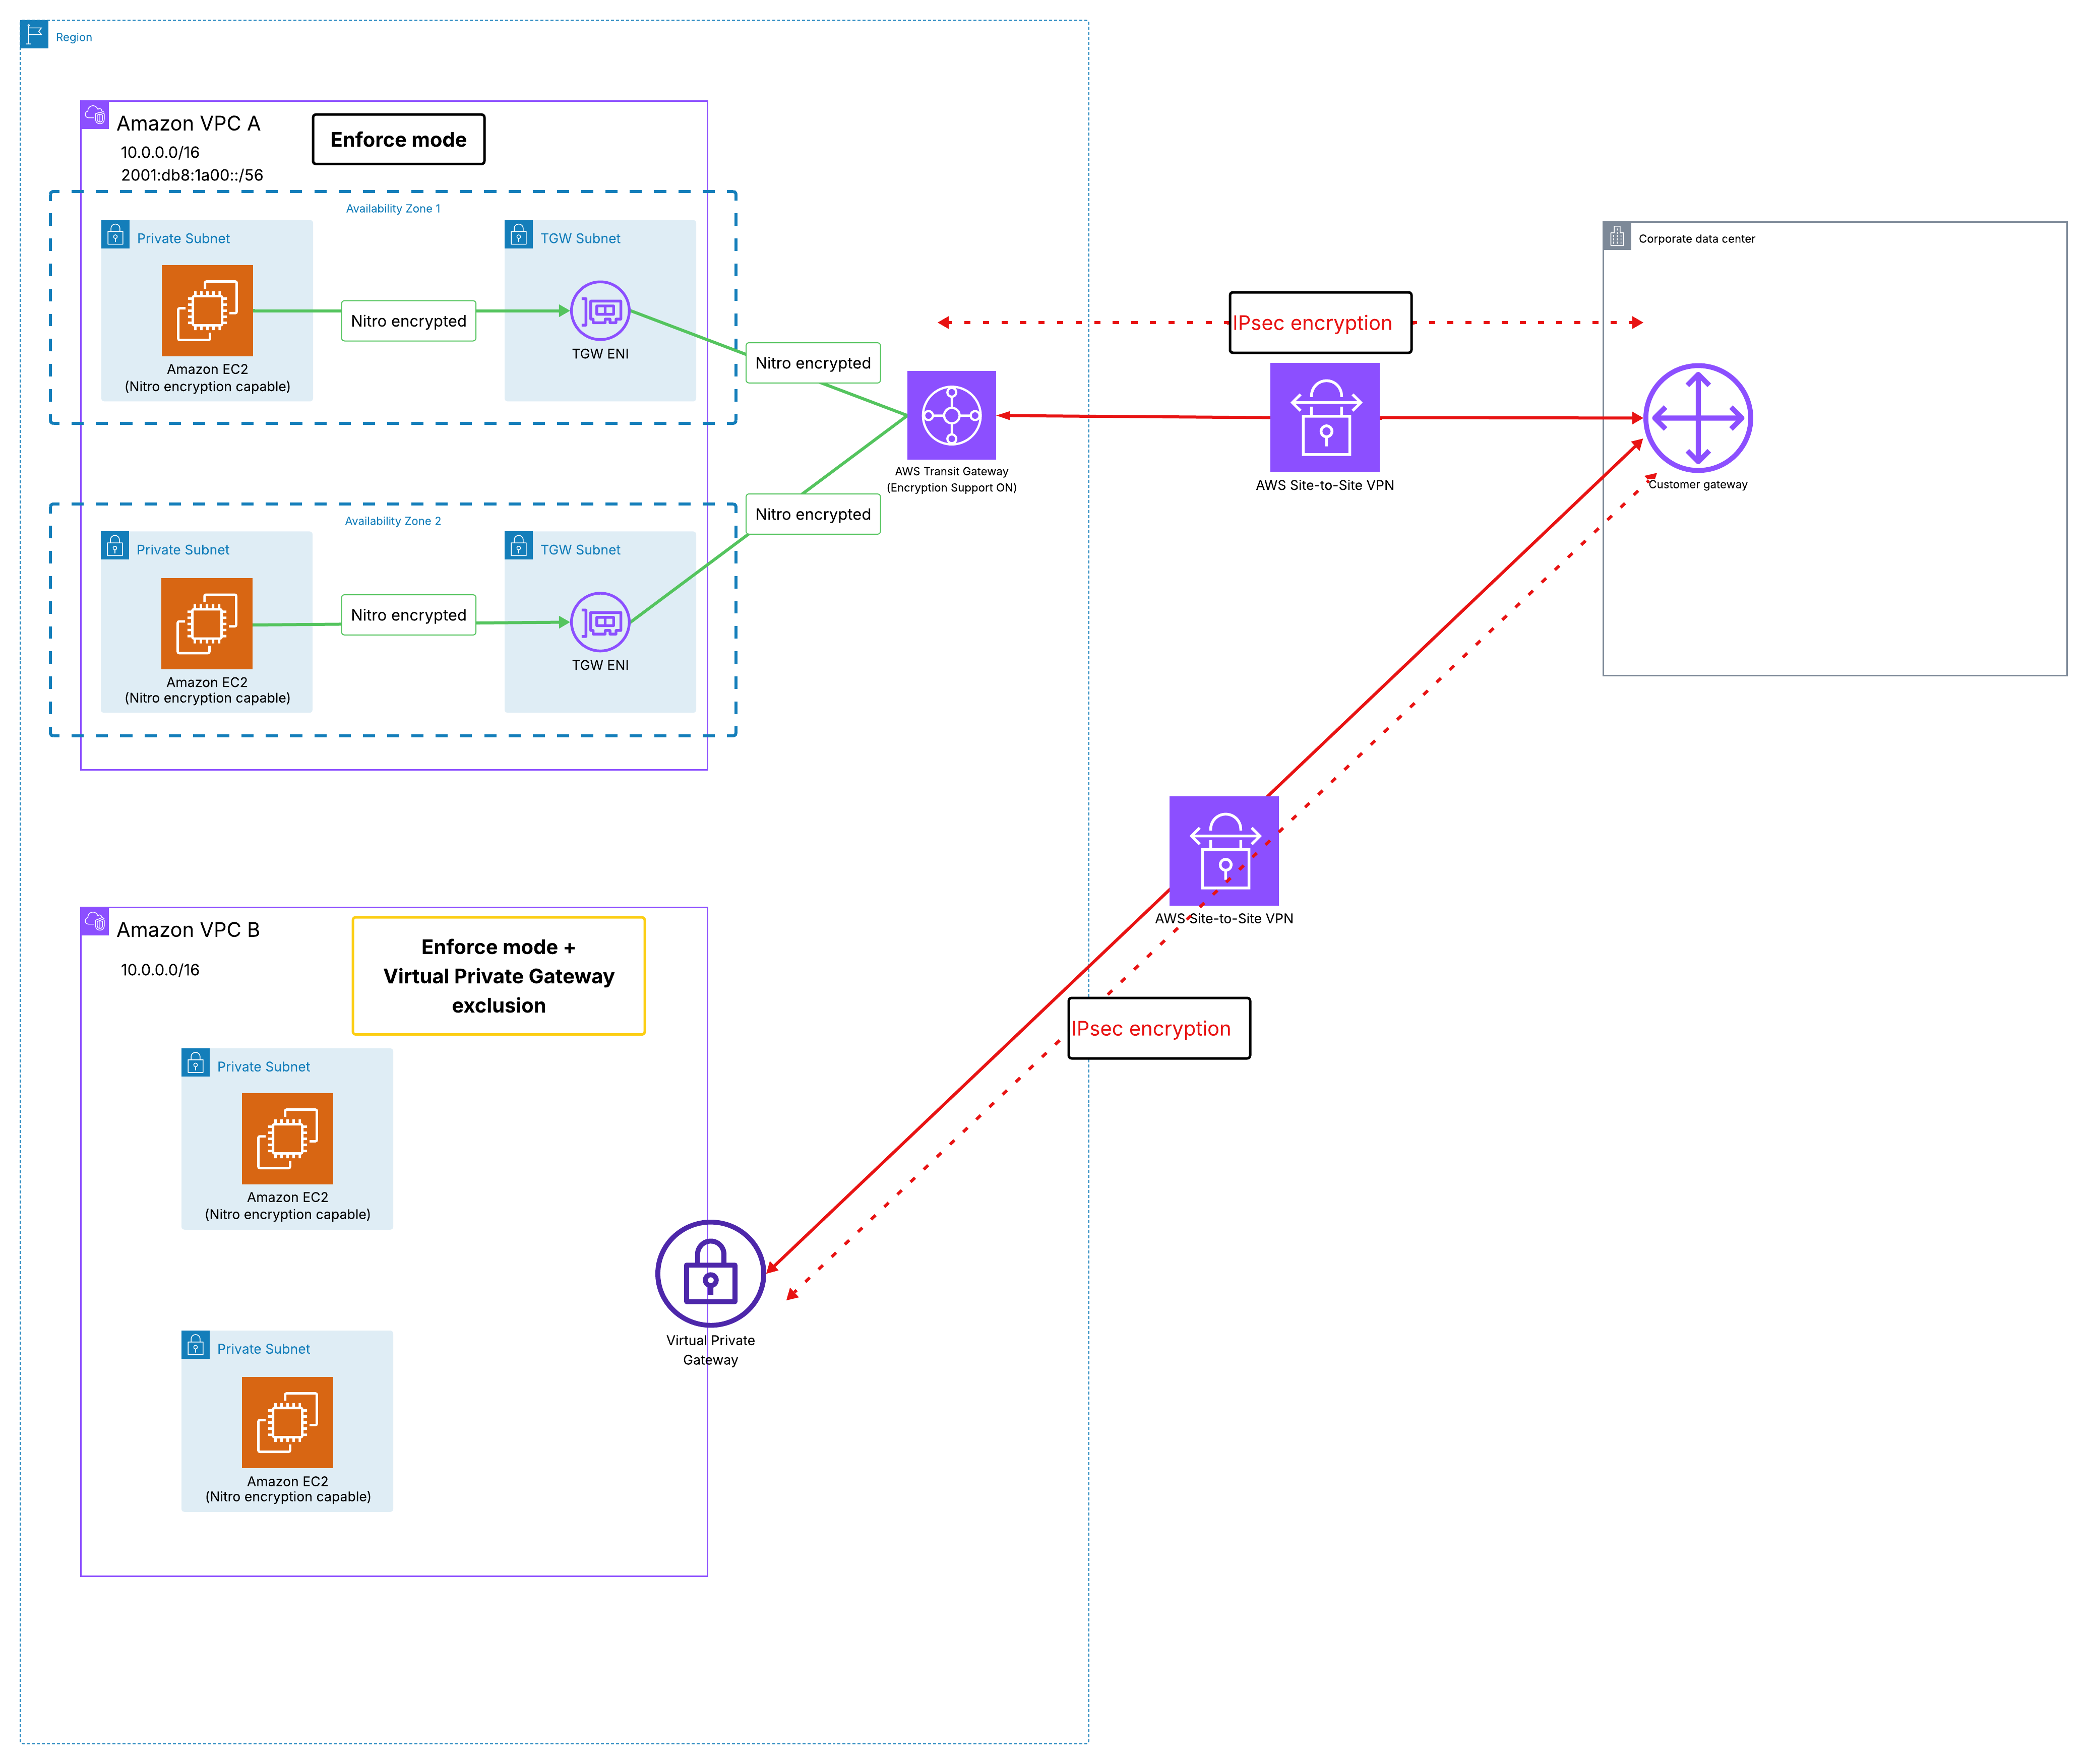Click the TGW ENI icon in Availability Zone 2
Screen dimensions: 2087x1764
tap(600, 622)
